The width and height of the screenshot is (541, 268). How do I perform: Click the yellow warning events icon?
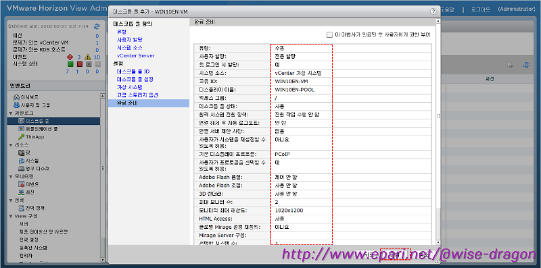tap(88, 57)
